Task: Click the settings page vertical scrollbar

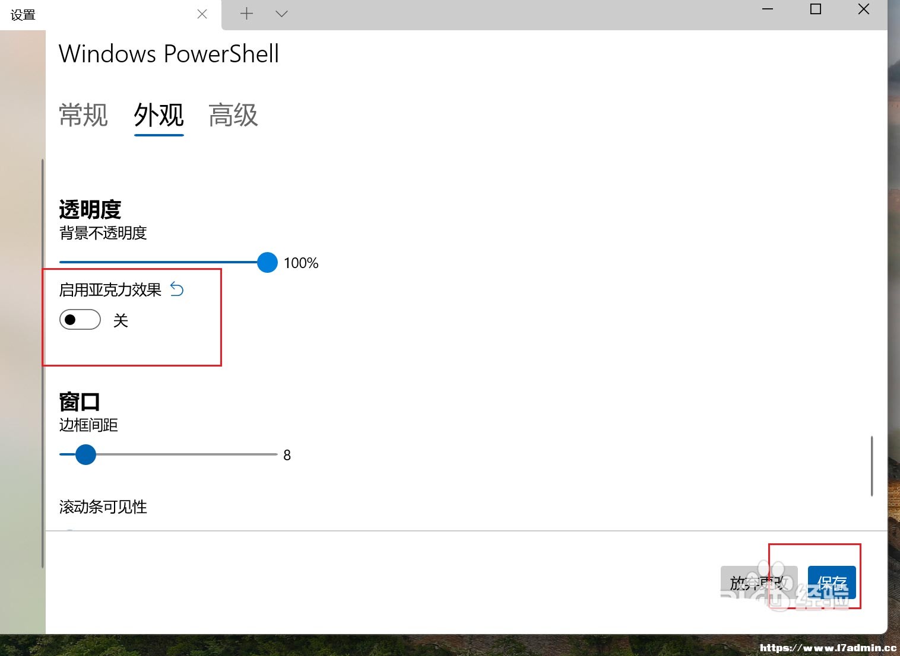Action: 872,466
